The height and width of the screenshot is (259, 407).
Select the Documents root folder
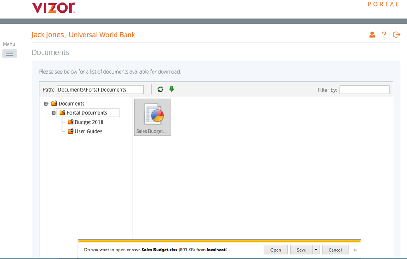pos(71,104)
